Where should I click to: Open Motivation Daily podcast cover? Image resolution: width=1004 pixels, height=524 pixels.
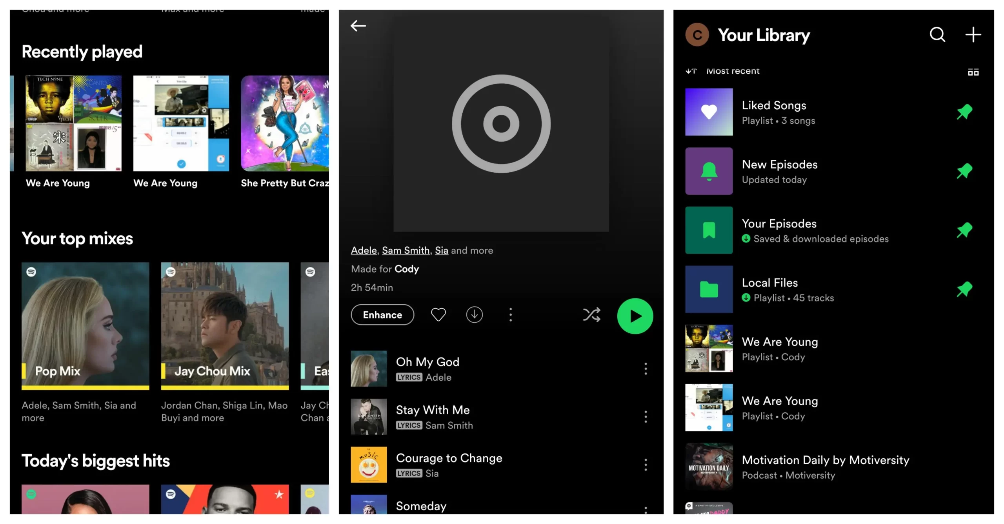point(709,467)
